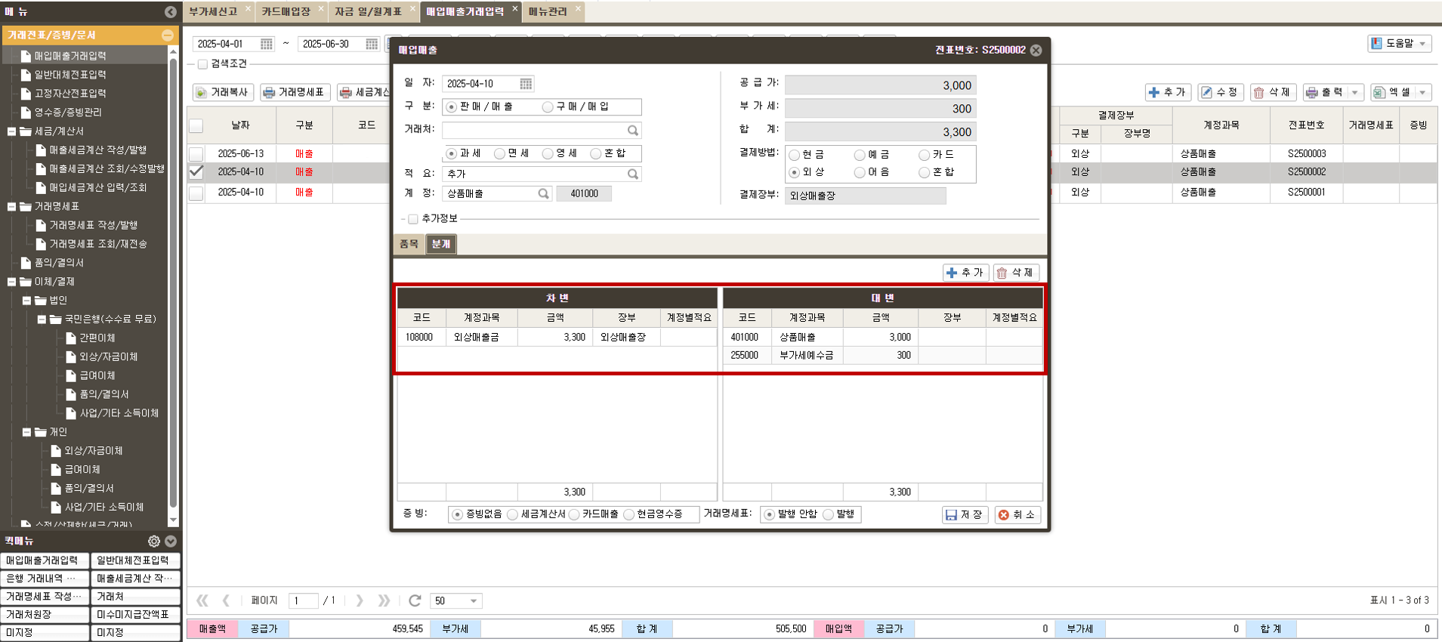Select 카드 payment method radio
This screenshot has width=1442, height=642.
[924, 155]
